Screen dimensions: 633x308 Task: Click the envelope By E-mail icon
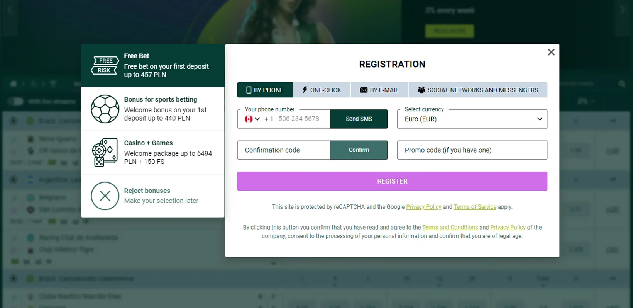tap(363, 90)
